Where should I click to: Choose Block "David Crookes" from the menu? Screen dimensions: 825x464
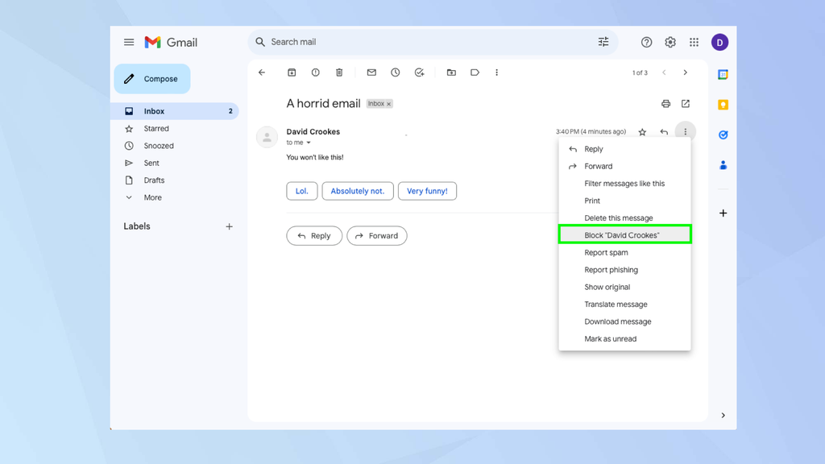pyautogui.click(x=624, y=234)
